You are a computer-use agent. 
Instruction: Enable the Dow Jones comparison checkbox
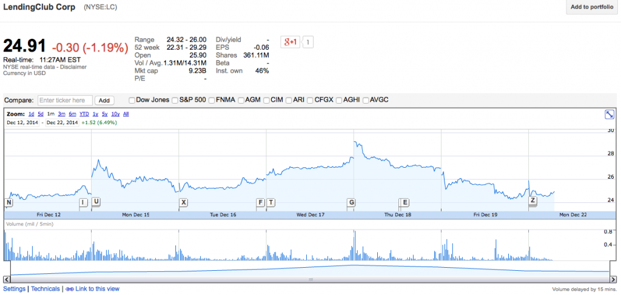click(x=132, y=100)
